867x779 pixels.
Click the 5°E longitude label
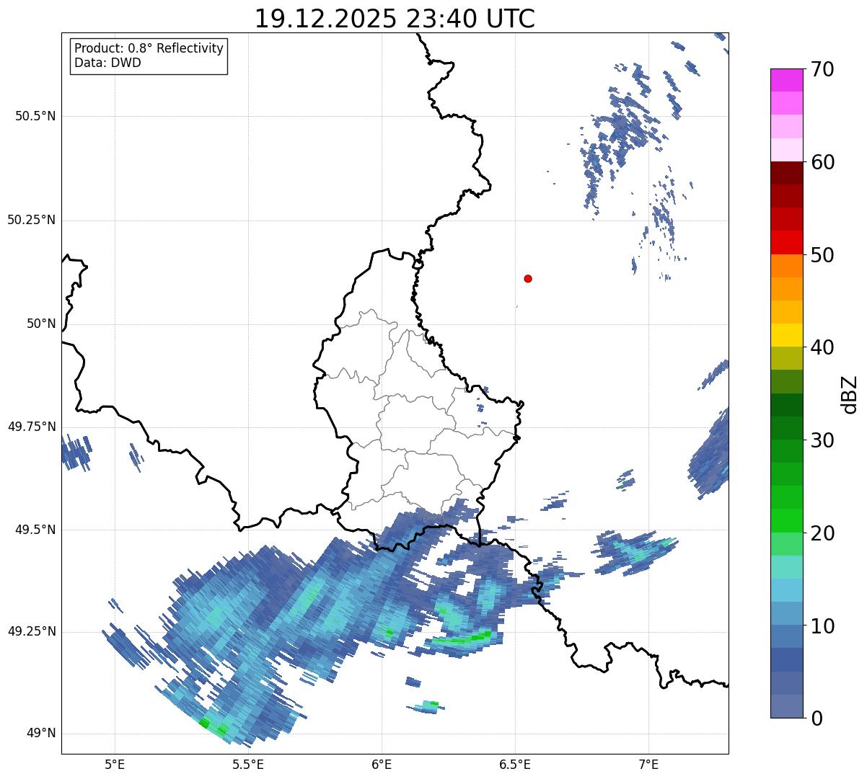point(115,765)
